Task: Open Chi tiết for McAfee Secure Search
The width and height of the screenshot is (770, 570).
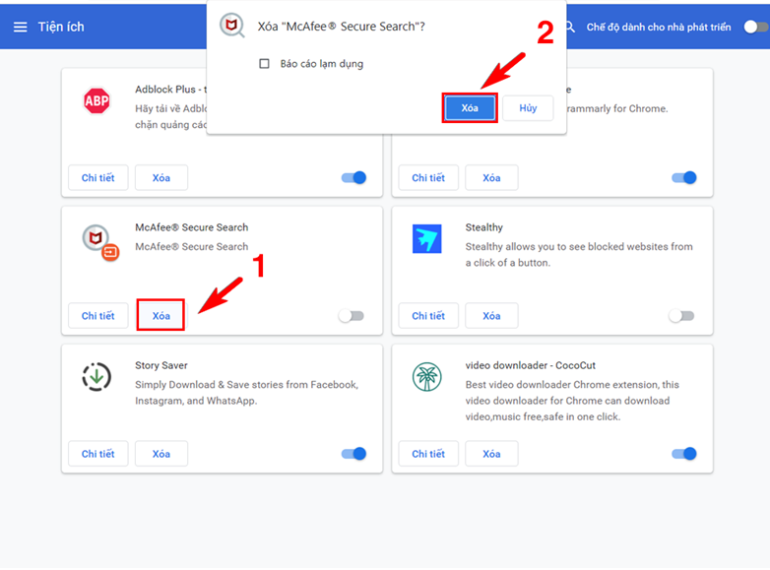Action: pyautogui.click(x=98, y=316)
